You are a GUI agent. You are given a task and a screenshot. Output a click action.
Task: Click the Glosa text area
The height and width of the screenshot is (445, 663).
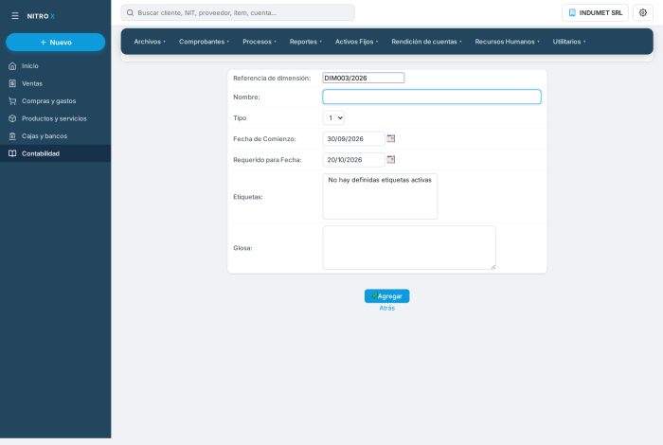pyautogui.click(x=409, y=248)
